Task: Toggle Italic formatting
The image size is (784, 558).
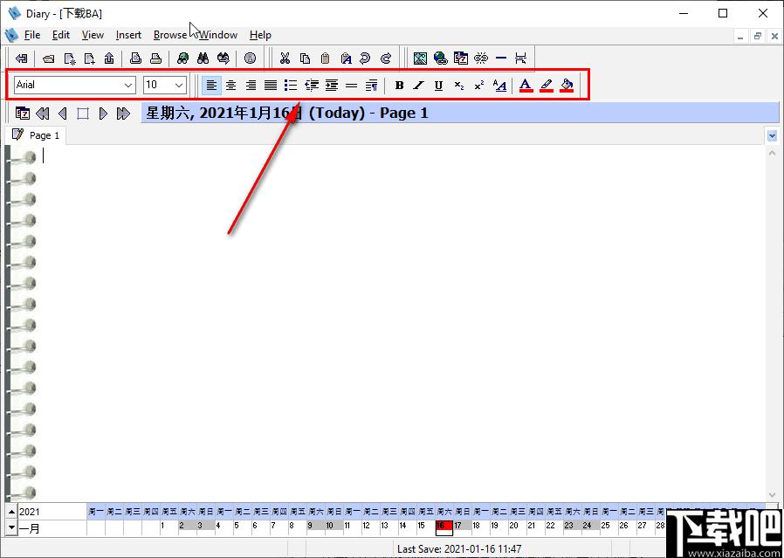Action: (x=418, y=86)
